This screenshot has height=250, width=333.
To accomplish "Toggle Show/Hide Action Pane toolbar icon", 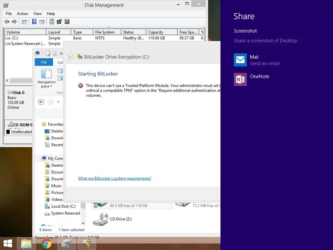I will coord(42,22).
